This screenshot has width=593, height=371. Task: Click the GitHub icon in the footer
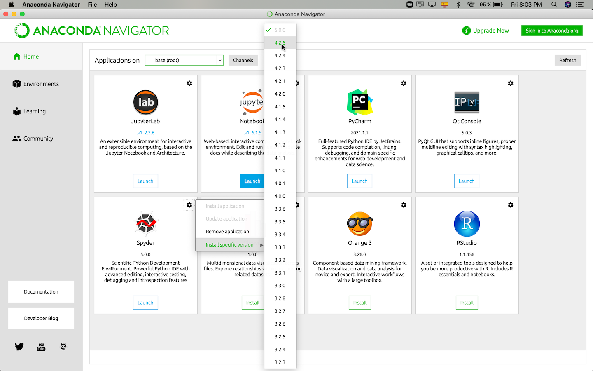point(63,347)
